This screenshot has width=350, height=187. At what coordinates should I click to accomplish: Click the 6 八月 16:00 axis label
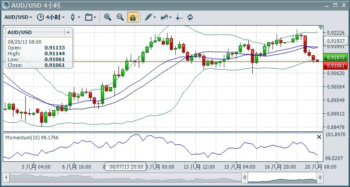76,167
